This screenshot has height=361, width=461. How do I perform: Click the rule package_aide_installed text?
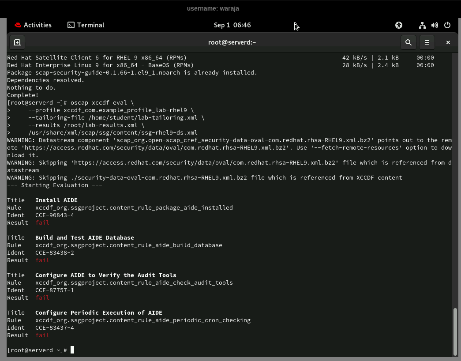coord(134,208)
